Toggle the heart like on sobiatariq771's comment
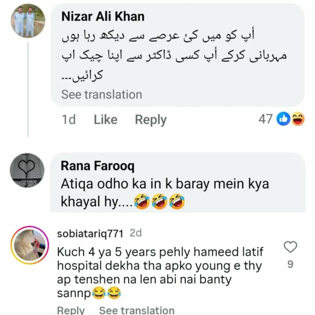315x315 pixels. click(290, 247)
